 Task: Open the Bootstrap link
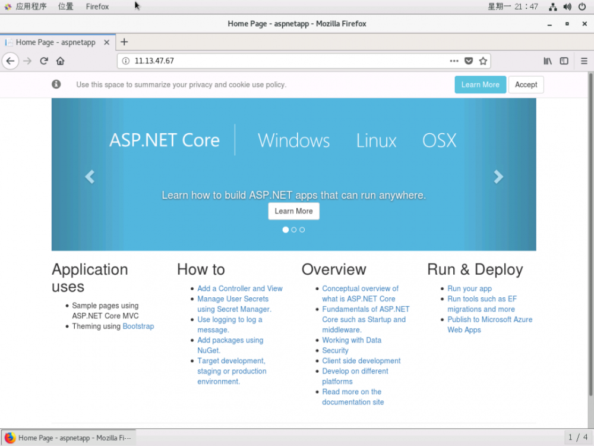(x=138, y=326)
